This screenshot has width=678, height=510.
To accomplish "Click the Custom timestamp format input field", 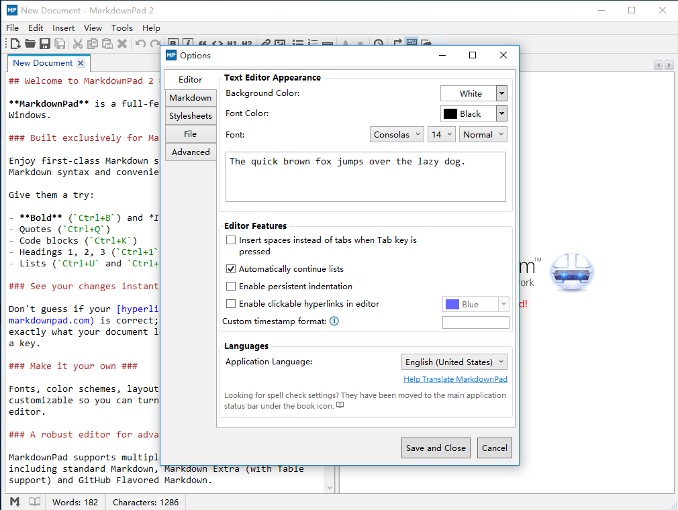I will (x=475, y=323).
